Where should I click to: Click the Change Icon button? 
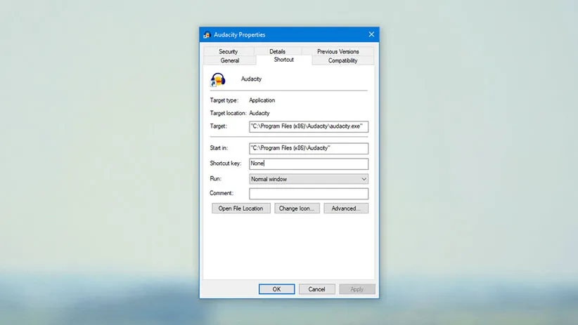[297, 208]
